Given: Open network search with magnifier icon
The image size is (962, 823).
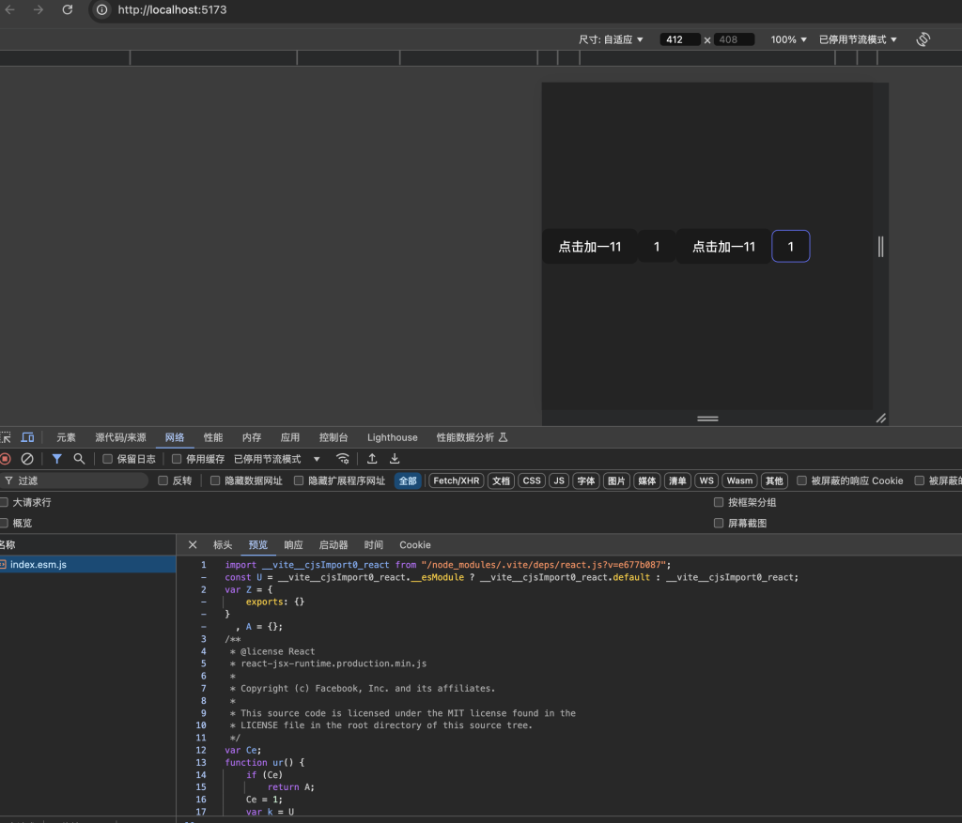Looking at the screenshot, I should [79, 459].
